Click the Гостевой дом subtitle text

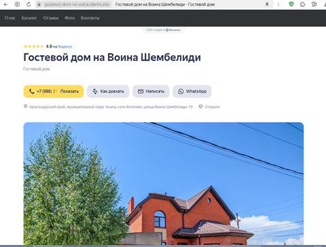pyautogui.click(x=37, y=69)
